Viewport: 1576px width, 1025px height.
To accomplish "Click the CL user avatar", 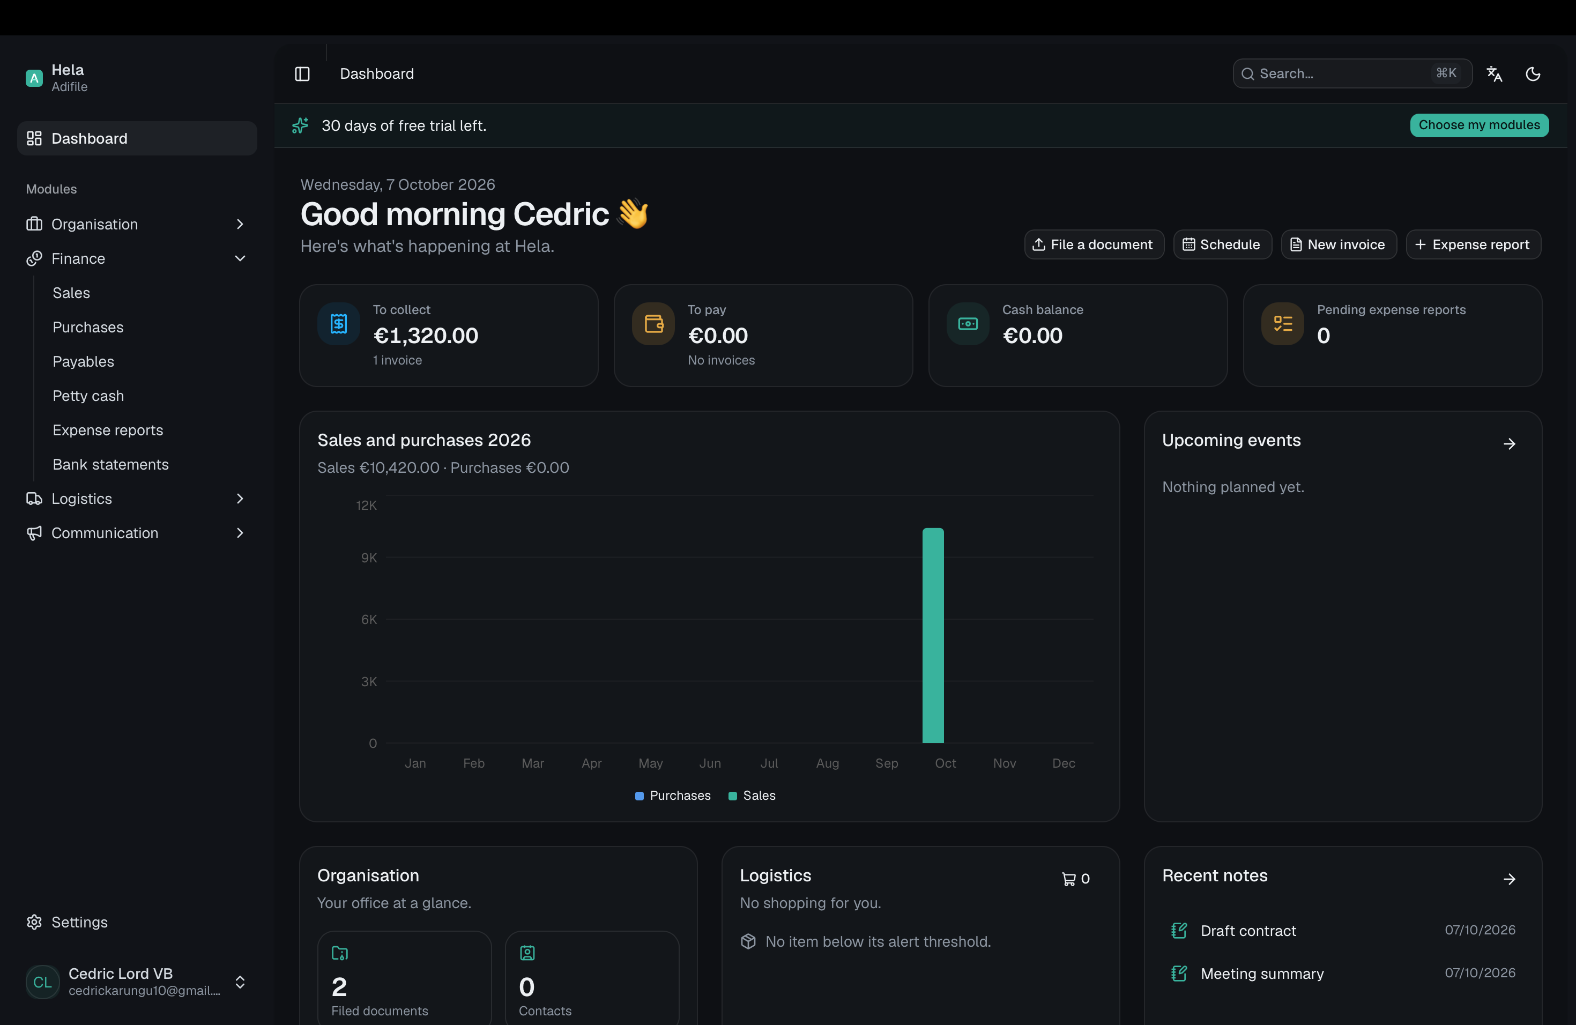I will tap(42, 982).
